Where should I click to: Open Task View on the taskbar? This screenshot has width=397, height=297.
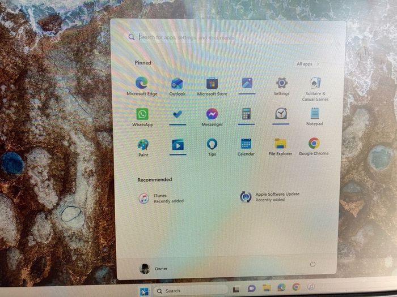(236, 289)
